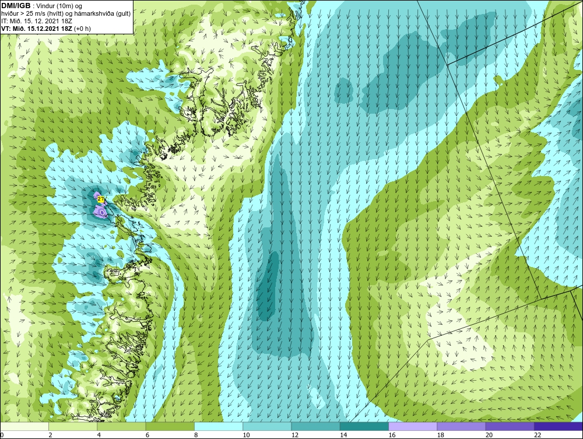The height and width of the screenshot is (439, 583).
Task: Select the 10–12 m/s light teal swatch
Action: click(267, 426)
